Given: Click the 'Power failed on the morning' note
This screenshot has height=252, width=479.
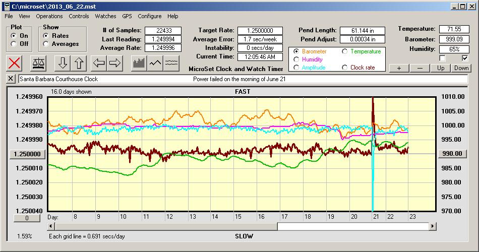Looking at the screenshot, I should [239, 79].
